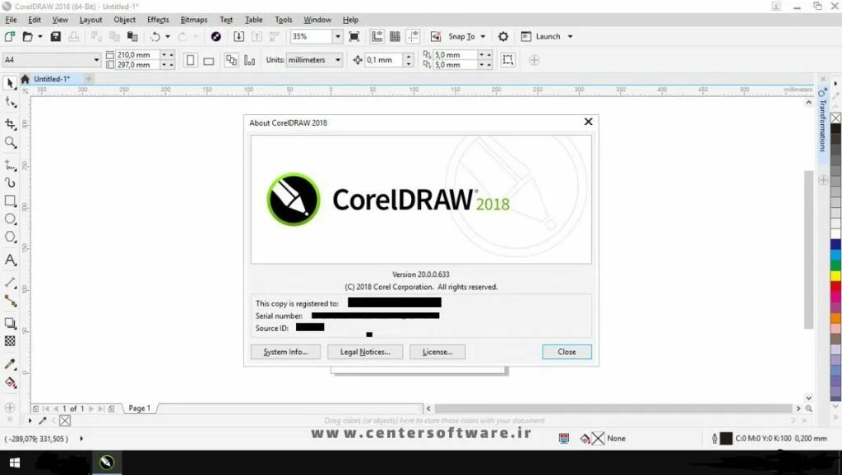This screenshot has width=842, height=475.
Task: Expand coordinates flyout arrow in status bar
Action: coord(81,439)
